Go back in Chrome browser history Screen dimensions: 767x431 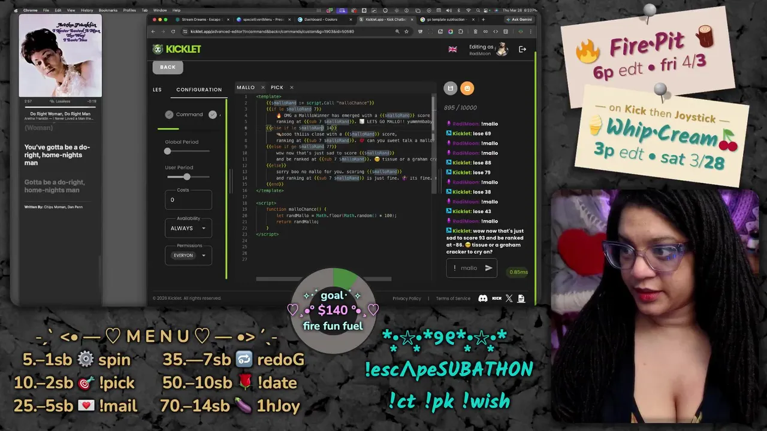click(153, 31)
